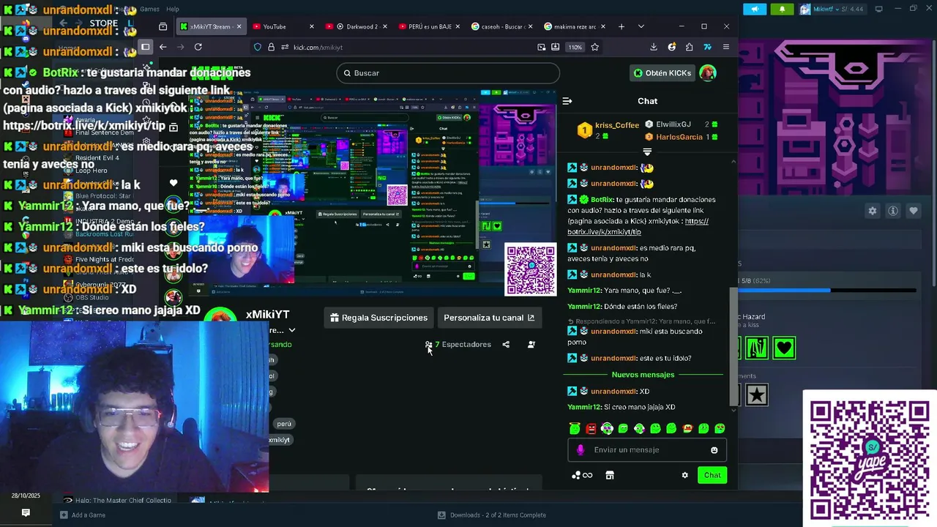Image resolution: width=937 pixels, height=527 pixels.
Task: Click the channel points infinity icon
Action: point(583,475)
